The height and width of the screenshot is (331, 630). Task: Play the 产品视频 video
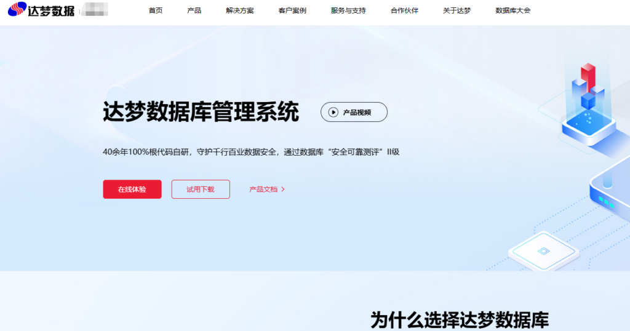tap(354, 112)
